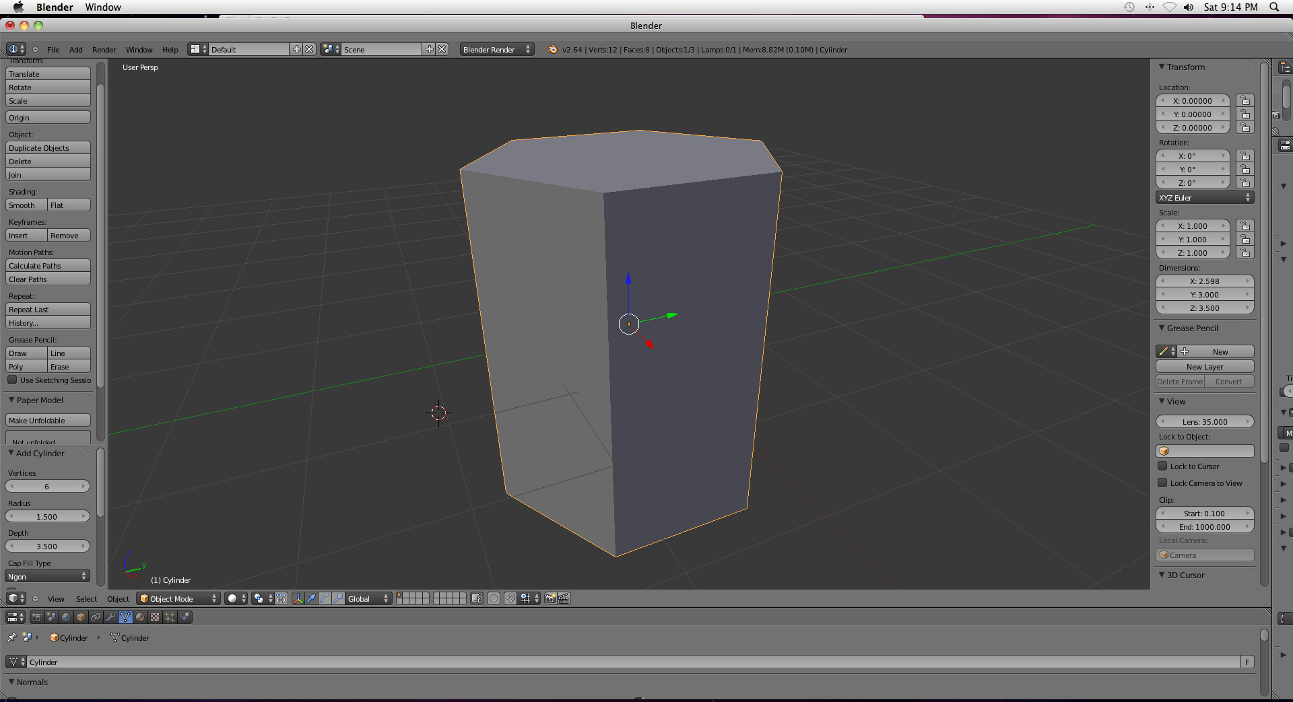Open the Blender Render engine dropdown
This screenshot has width=1293, height=702.
497,49
